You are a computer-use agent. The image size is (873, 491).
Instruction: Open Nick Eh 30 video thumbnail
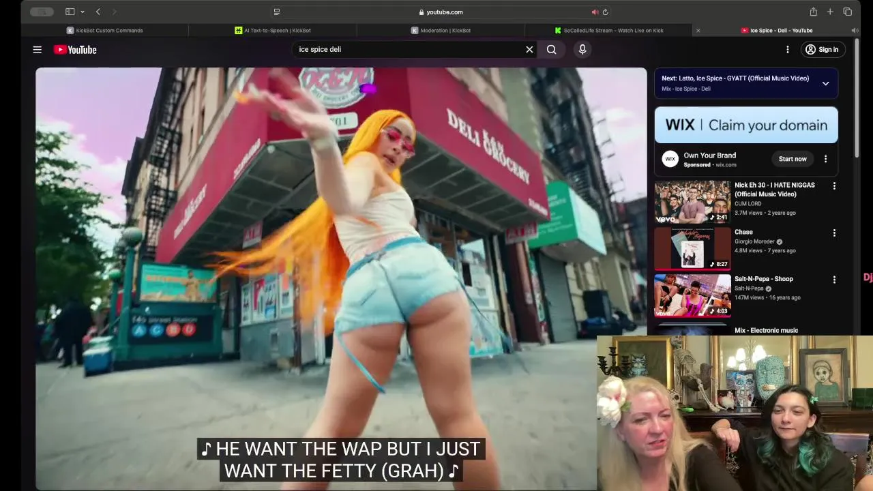click(692, 201)
